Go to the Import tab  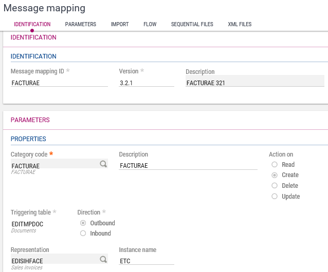(120, 24)
